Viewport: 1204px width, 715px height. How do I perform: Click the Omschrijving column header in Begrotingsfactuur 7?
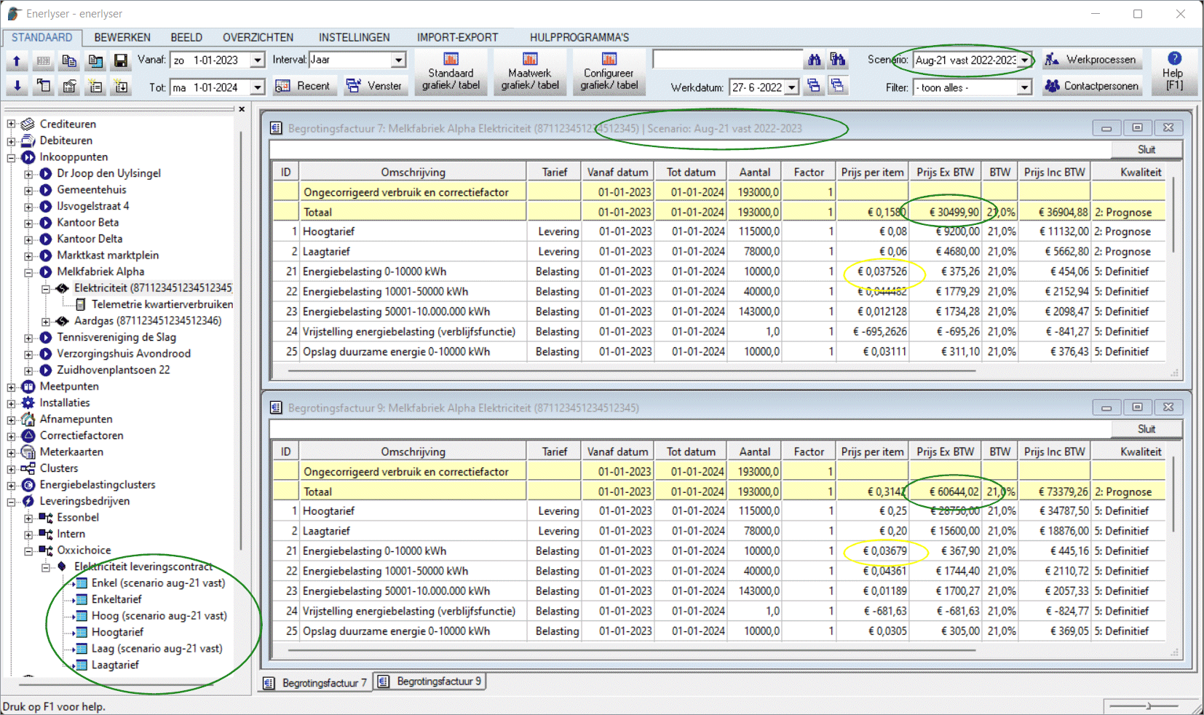point(413,172)
